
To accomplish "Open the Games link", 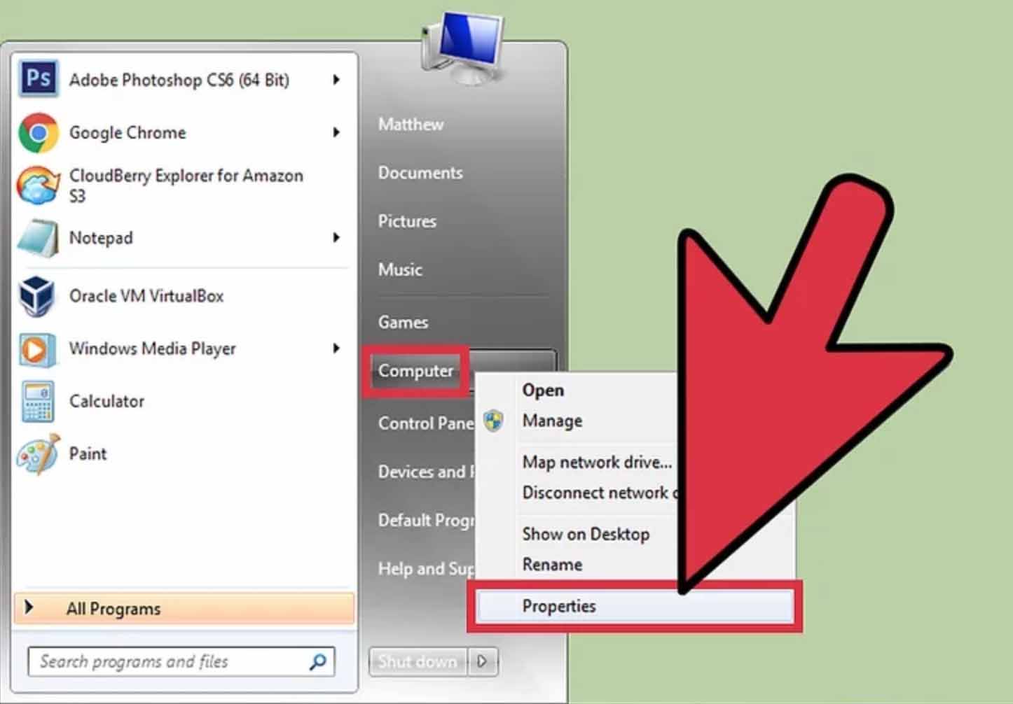I will [x=403, y=322].
